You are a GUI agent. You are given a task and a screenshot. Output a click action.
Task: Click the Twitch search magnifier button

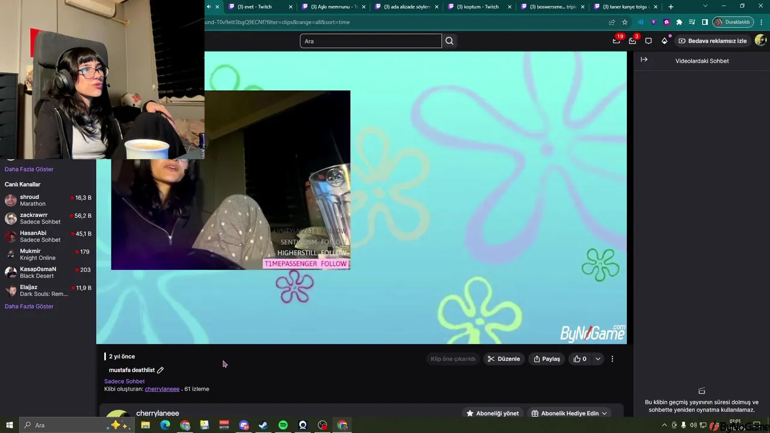[449, 41]
